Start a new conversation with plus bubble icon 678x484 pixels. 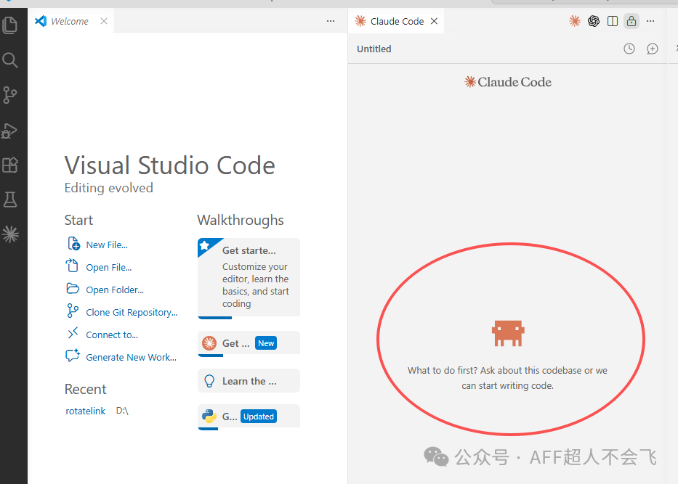652,49
